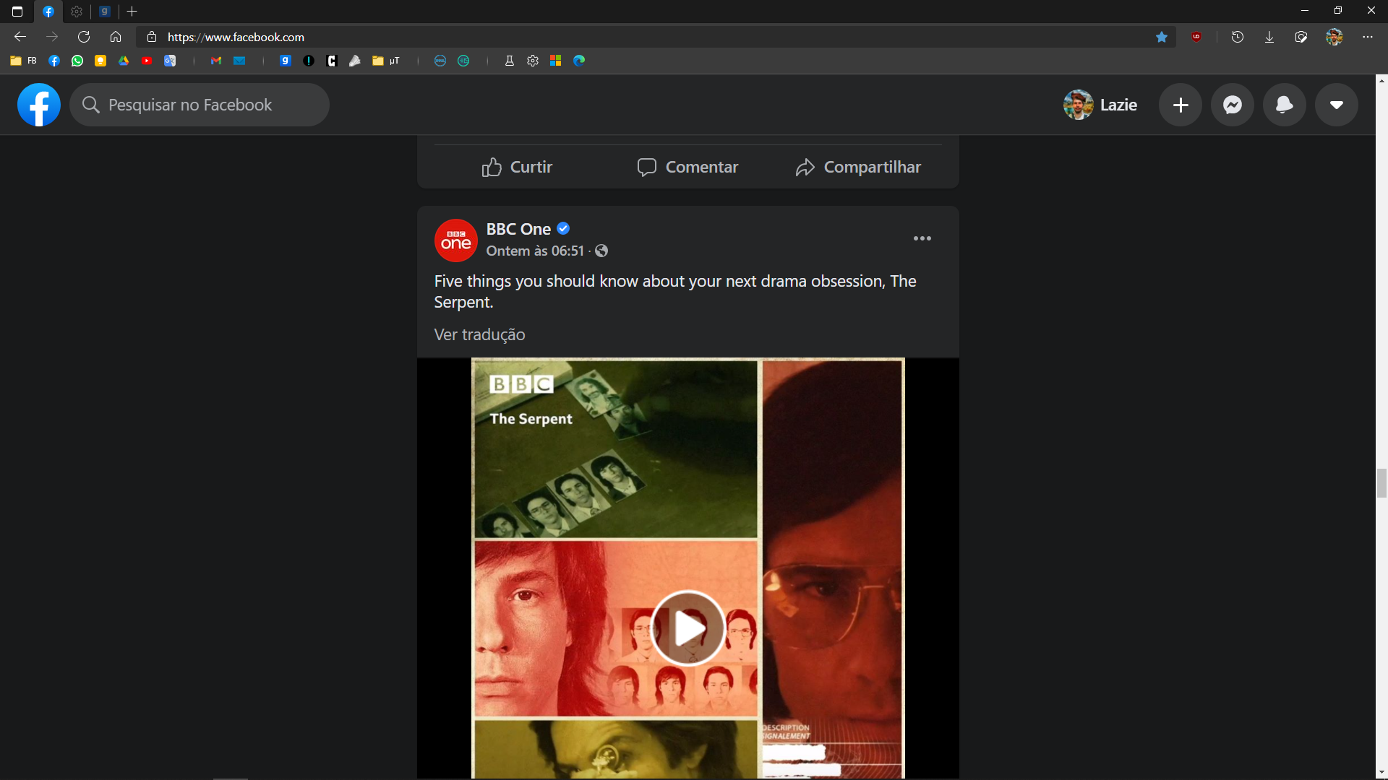This screenshot has height=780, width=1388.
Task: Open the uBlock Origin extension icon
Action: [1197, 37]
